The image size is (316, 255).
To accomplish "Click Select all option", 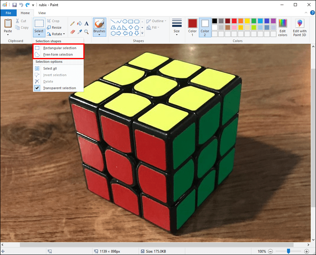I will pyautogui.click(x=58, y=68).
